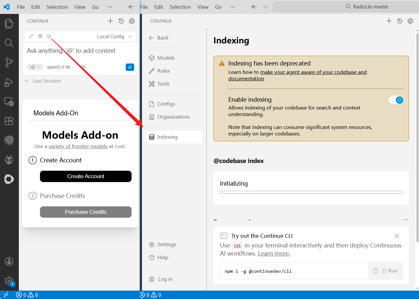Open the PlatformIO alien icon view
The height and width of the screenshot is (299, 419).
pos(9,160)
